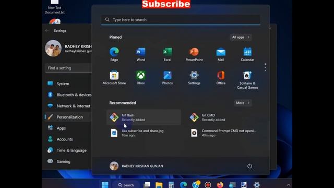Select Personalization in Settings sidebar
Image resolution: width=334 pixels, height=188 pixels.
[x=68, y=117]
